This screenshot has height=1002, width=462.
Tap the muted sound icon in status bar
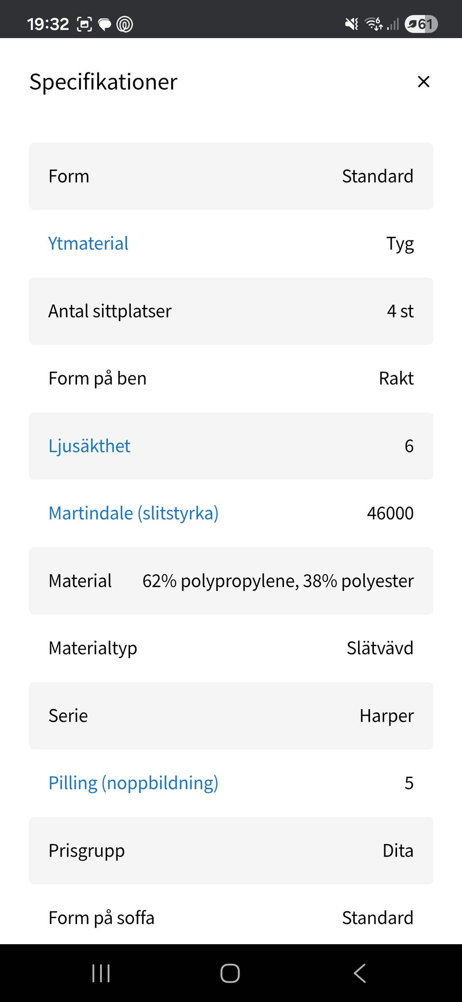tap(352, 24)
